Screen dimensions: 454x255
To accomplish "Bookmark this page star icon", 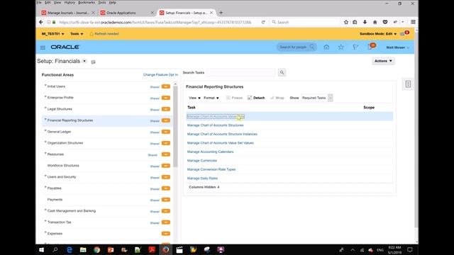I will 346,22.
